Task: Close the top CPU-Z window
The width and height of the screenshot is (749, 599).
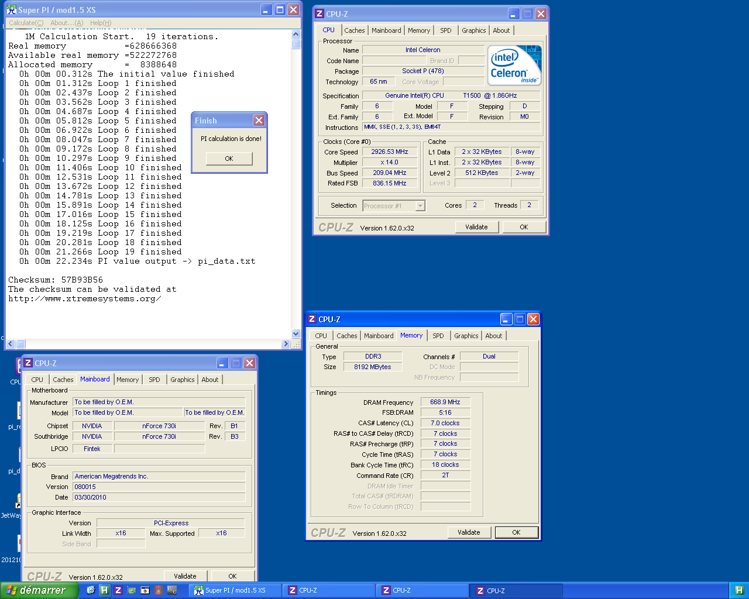Action: click(541, 13)
